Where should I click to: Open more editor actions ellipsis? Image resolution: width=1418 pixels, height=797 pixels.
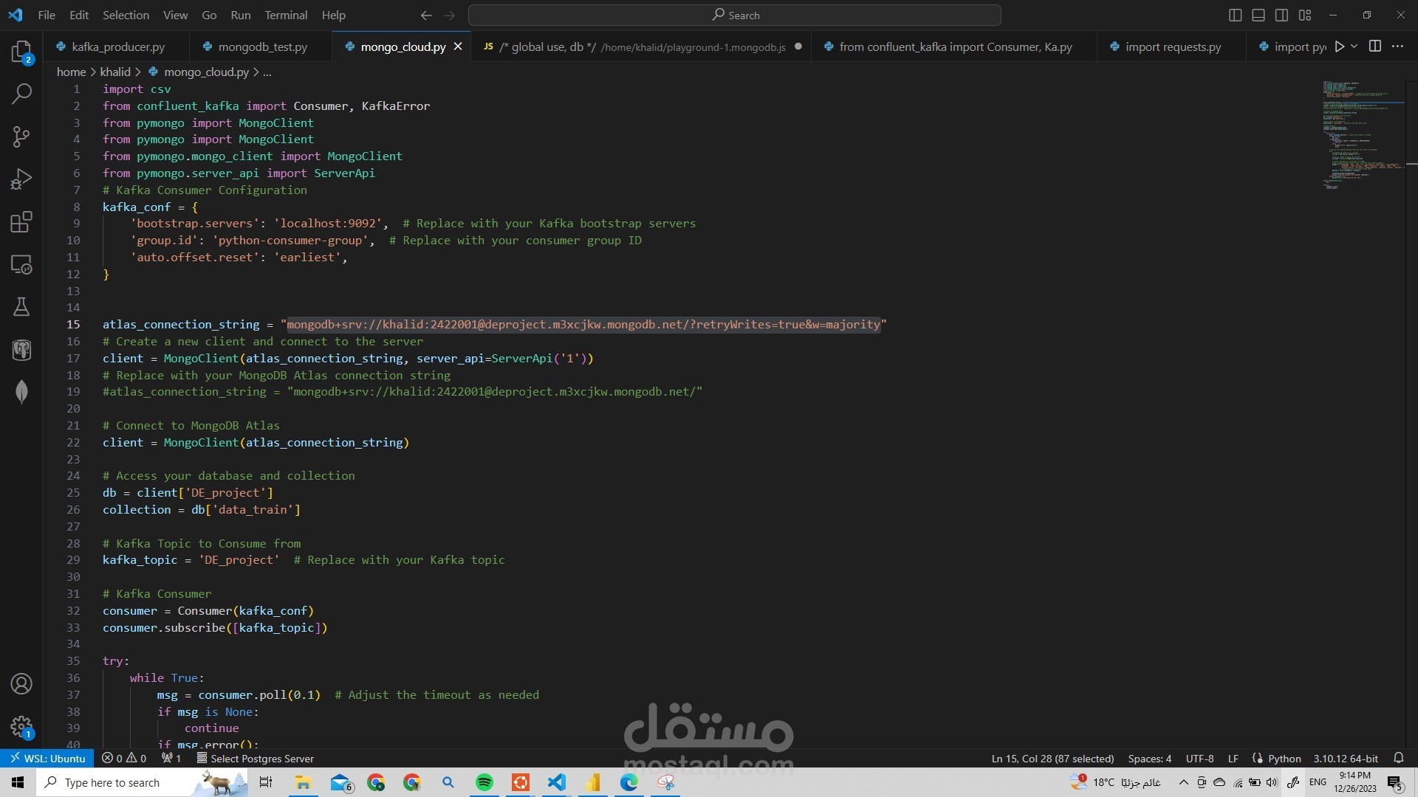point(1397,46)
